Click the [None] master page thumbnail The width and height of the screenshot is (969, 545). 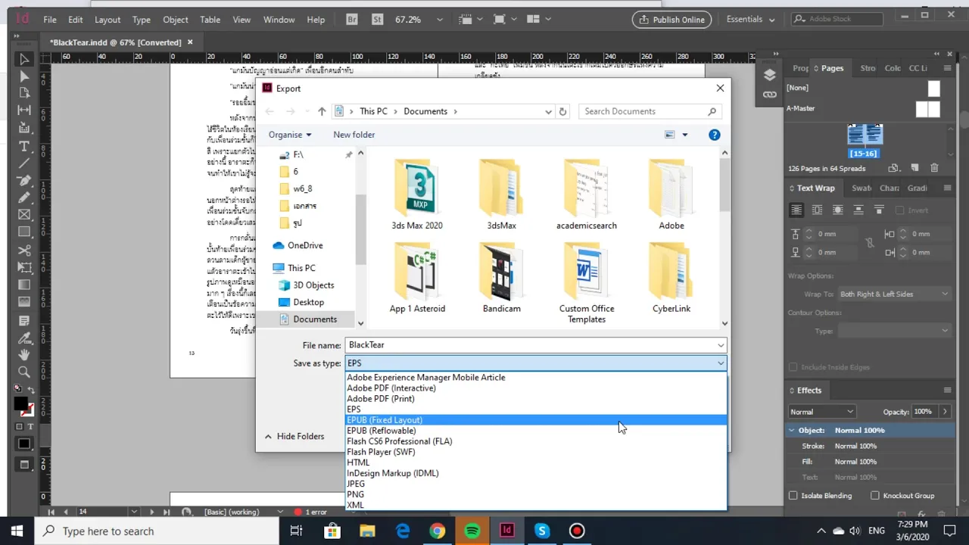coord(934,89)
